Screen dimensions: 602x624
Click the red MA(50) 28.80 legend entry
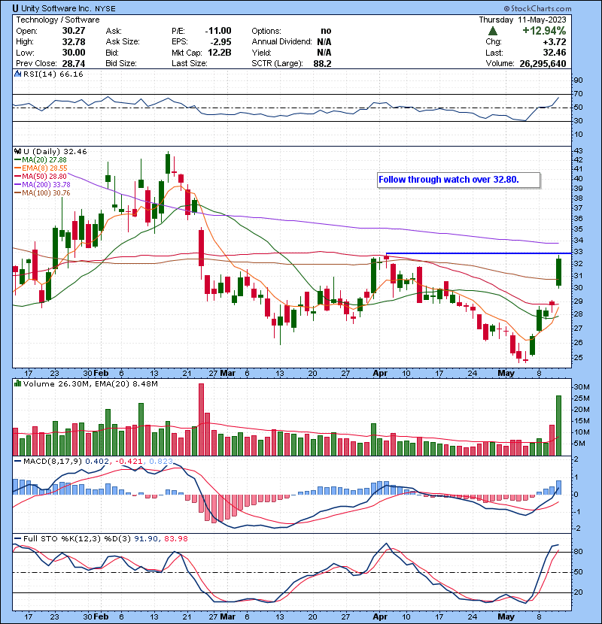coord(40,176)
